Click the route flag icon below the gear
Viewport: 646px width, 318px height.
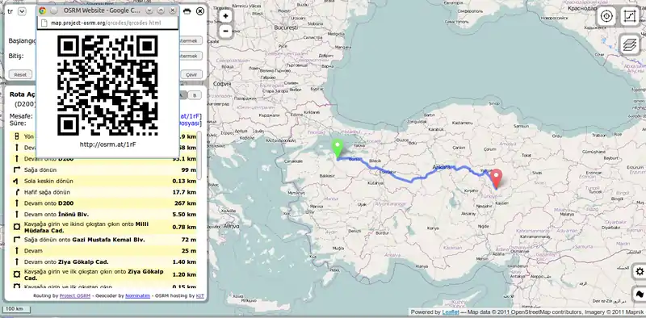click(x=640, y=294)
